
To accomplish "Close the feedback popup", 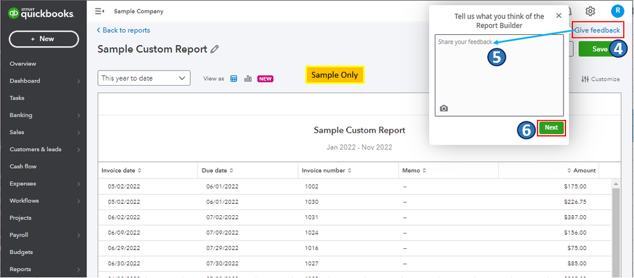I will coord(558,16).
